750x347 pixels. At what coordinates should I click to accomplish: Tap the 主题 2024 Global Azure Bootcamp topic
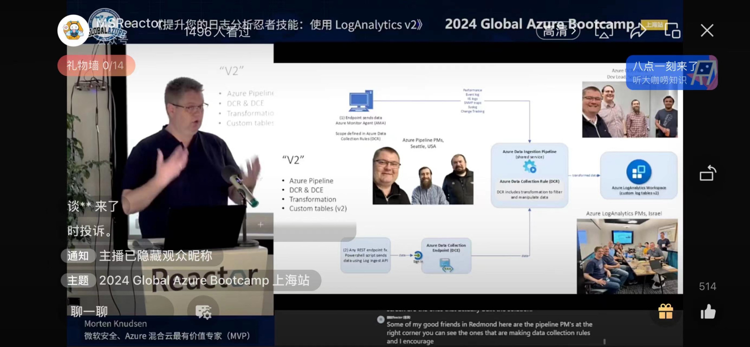(191, 280)
